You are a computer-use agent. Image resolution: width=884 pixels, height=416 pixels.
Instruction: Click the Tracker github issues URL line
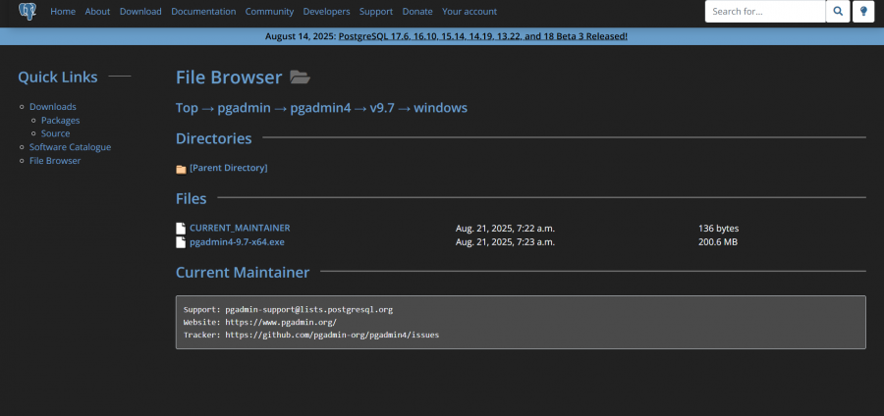pyautogui.click(x=311, y=335)
